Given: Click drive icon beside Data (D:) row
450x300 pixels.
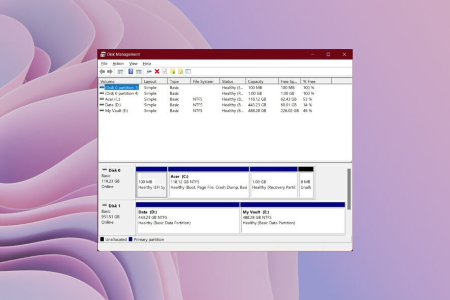Looking at the screenshot, I should [102, 105].
